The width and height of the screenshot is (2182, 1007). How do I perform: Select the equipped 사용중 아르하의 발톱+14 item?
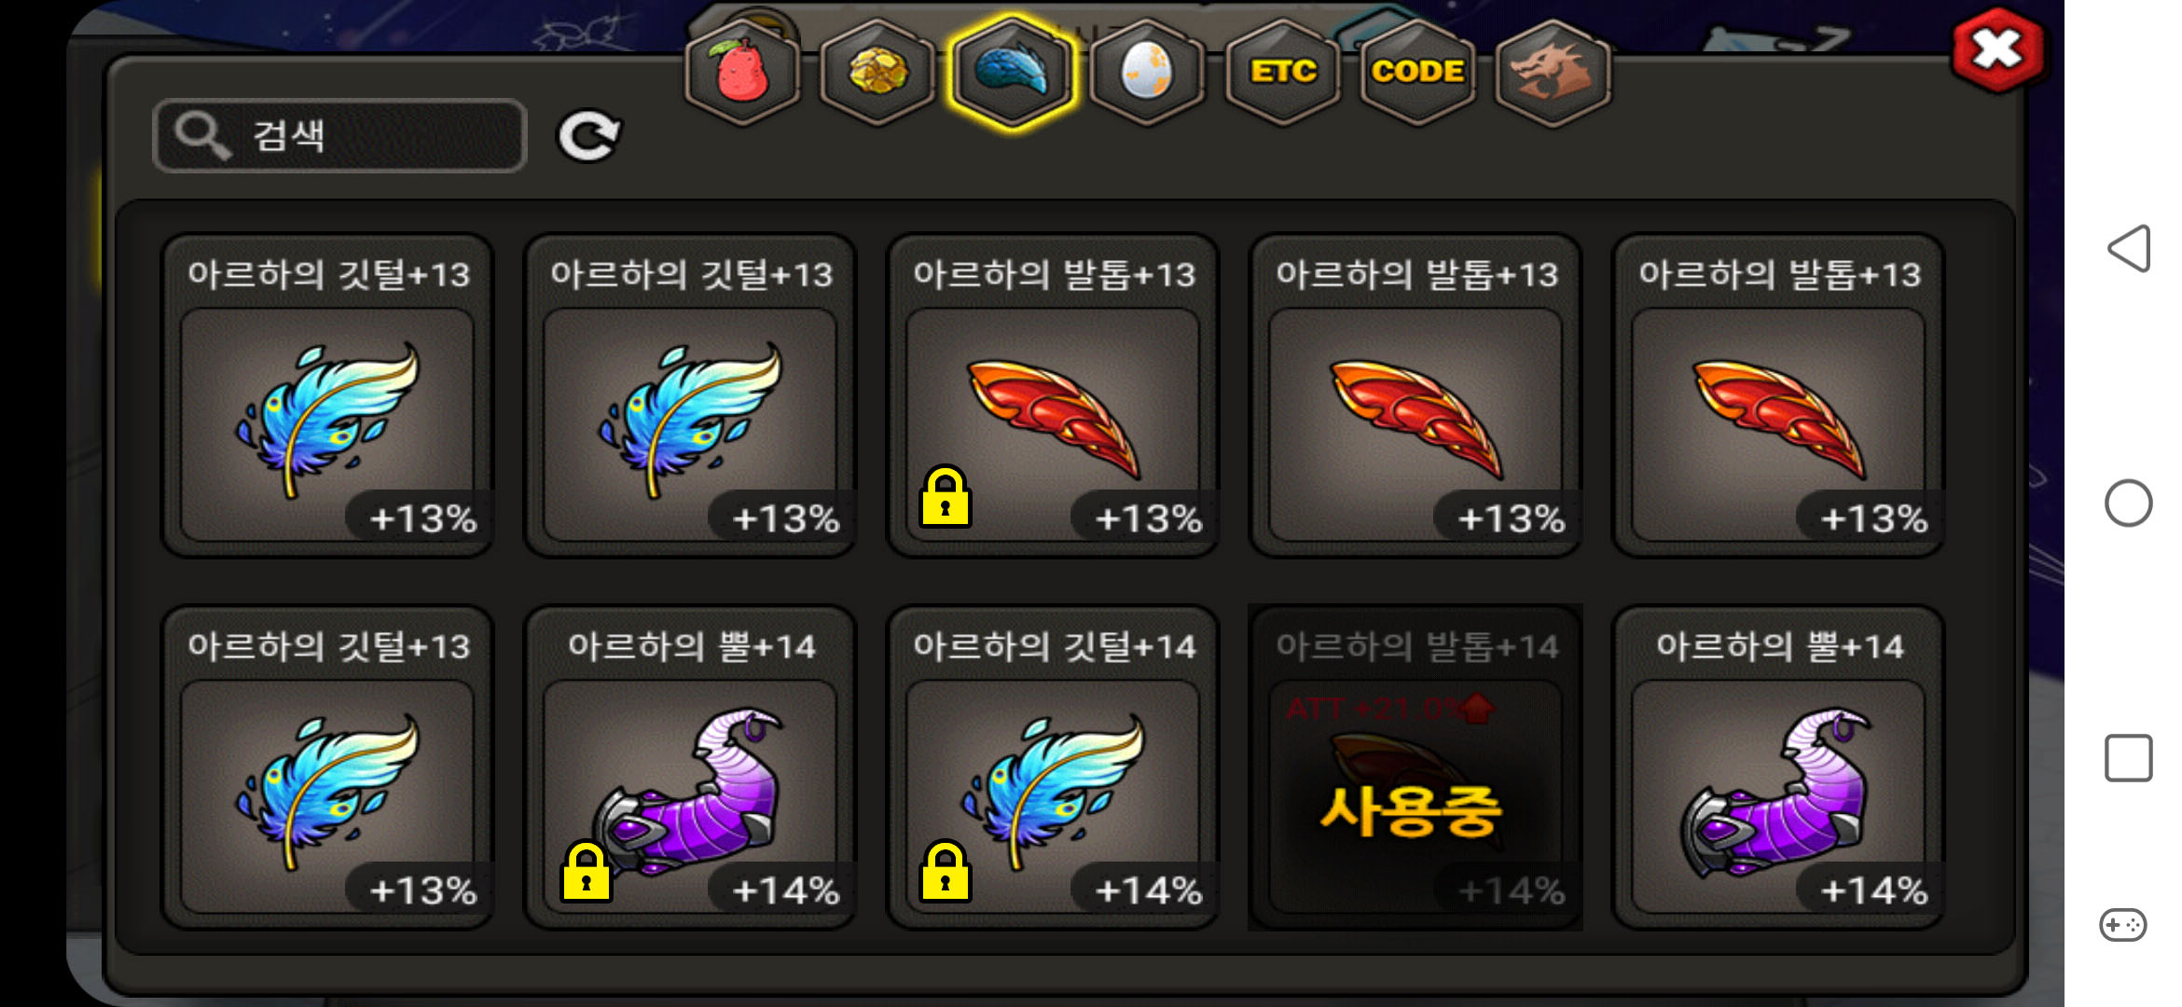pyautogui.click(x=1416, y=768)
